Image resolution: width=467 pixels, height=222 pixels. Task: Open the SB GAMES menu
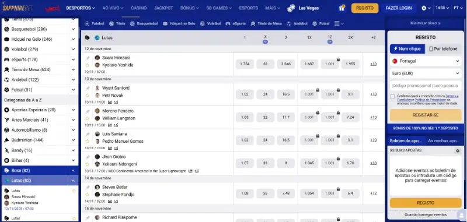[x=219, y=8]
